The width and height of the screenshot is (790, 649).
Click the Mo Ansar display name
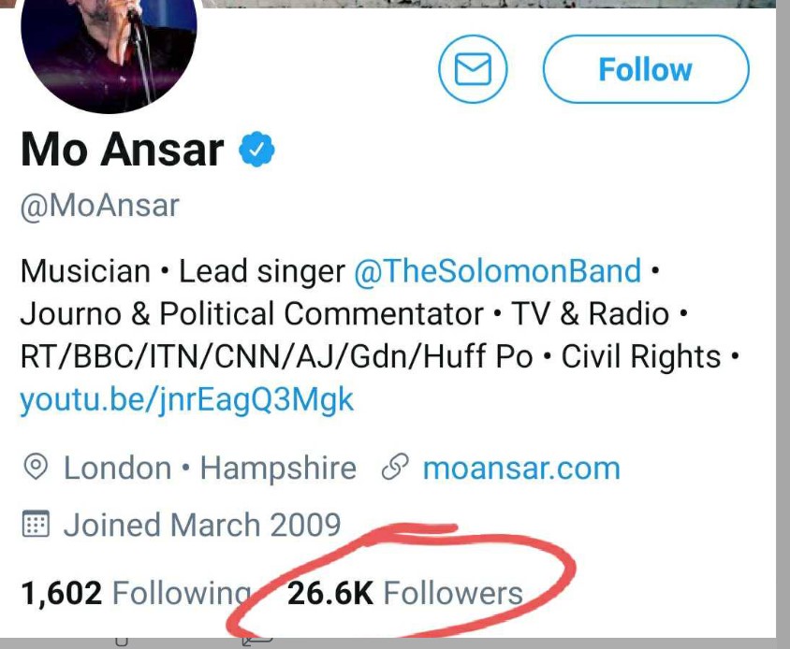123,149
